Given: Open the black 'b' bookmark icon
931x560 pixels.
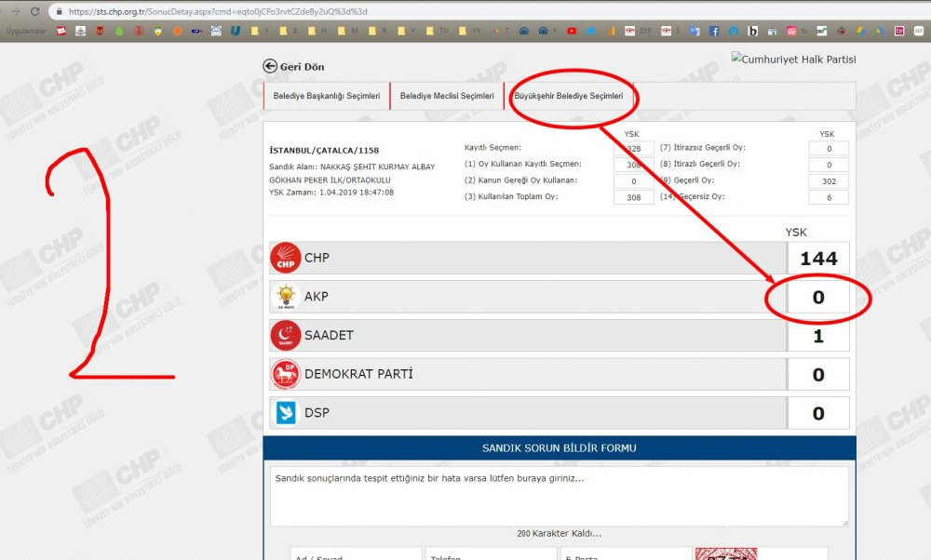Looking at the screenshot, I should tap(753, 31).
